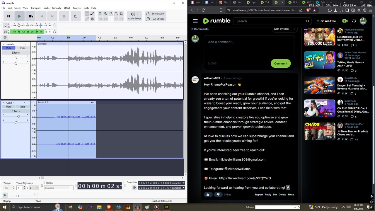Open the Selection toolbar gear settings

[134, 188]
